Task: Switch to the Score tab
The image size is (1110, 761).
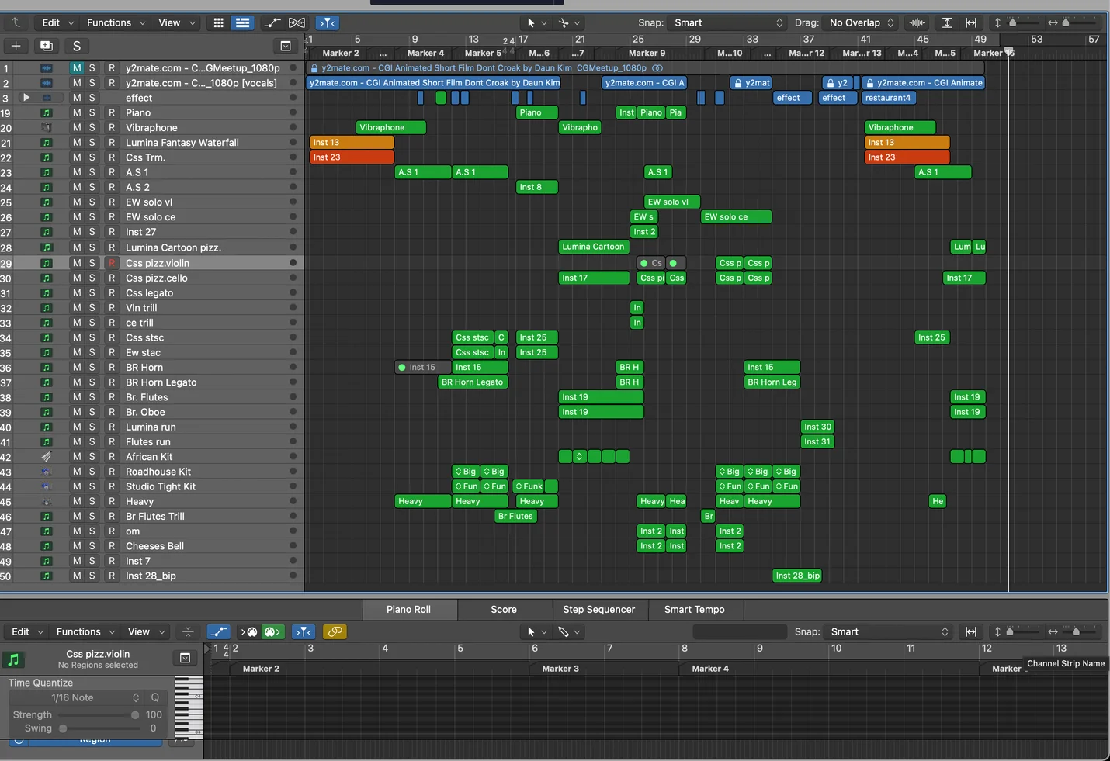Action: [x=504, y=609]
